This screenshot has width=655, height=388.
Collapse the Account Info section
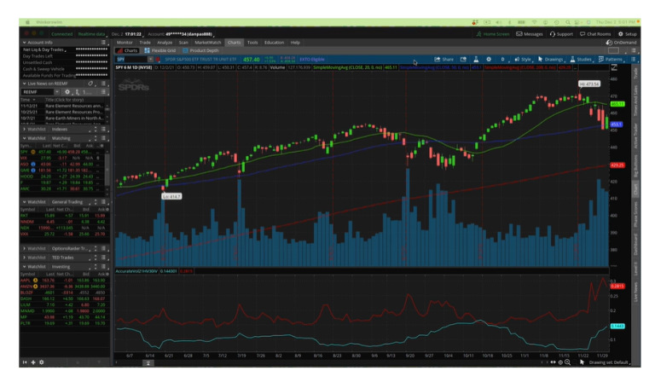25,42
